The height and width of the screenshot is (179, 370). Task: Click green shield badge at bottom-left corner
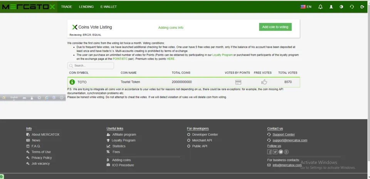coord(2,177)
